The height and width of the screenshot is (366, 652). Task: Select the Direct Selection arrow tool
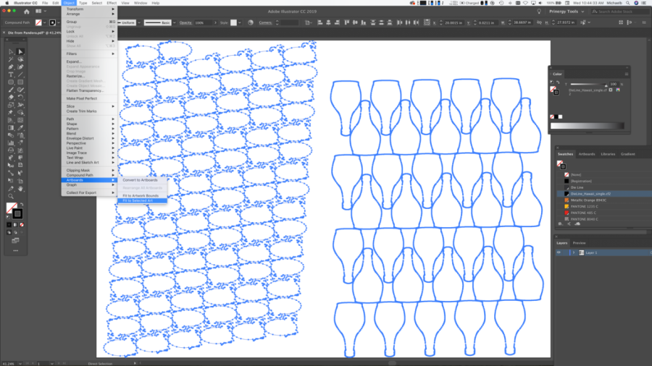coord(20,51)
